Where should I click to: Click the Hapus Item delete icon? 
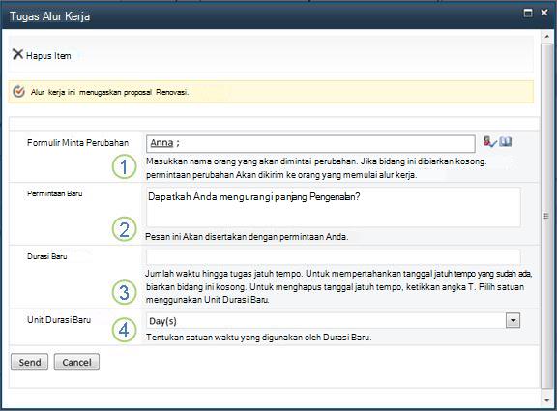point(17,54)
